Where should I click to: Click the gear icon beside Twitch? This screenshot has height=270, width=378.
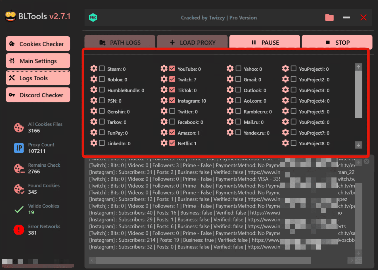[x=164, y=79]
